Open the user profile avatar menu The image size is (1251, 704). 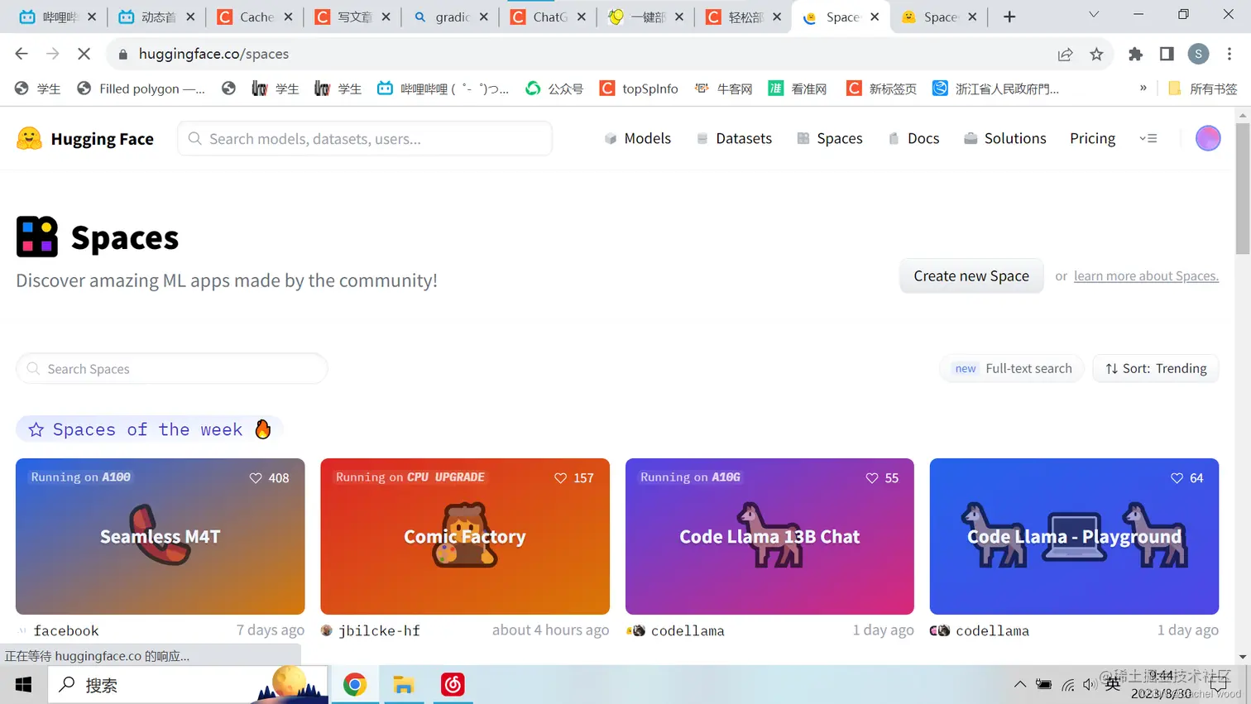(x=1208, y=138)
